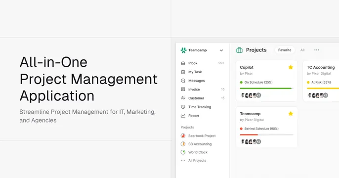This screenshot has width=339, height=178.
Task: Click the BB Accounting progress icon
Action: click(183, 144)
